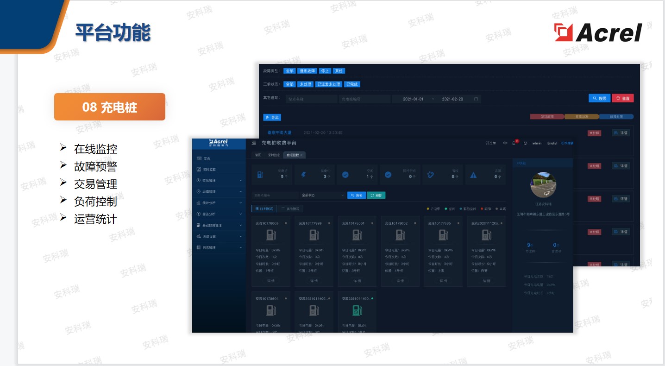Image resolution: width=665 pixels, height=366 pixels.
Task: Click the hamburger menu collapse icon
Action: [254, 143]
